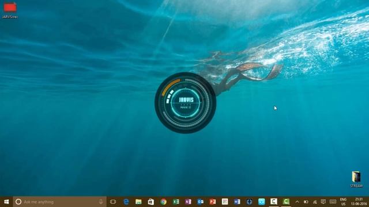
Task: Focus the 'Ask me anything' search box
Action: (x=60, y=202)
